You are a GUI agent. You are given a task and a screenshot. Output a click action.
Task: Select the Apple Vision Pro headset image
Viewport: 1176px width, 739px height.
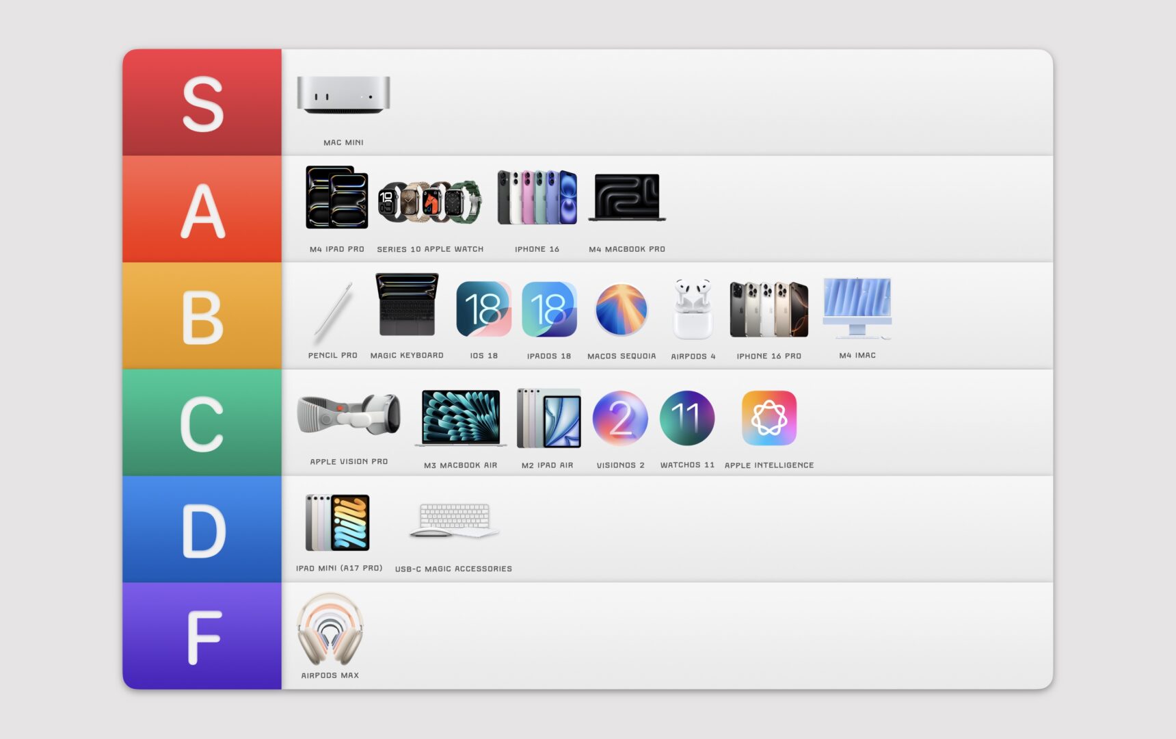[349, 414]
